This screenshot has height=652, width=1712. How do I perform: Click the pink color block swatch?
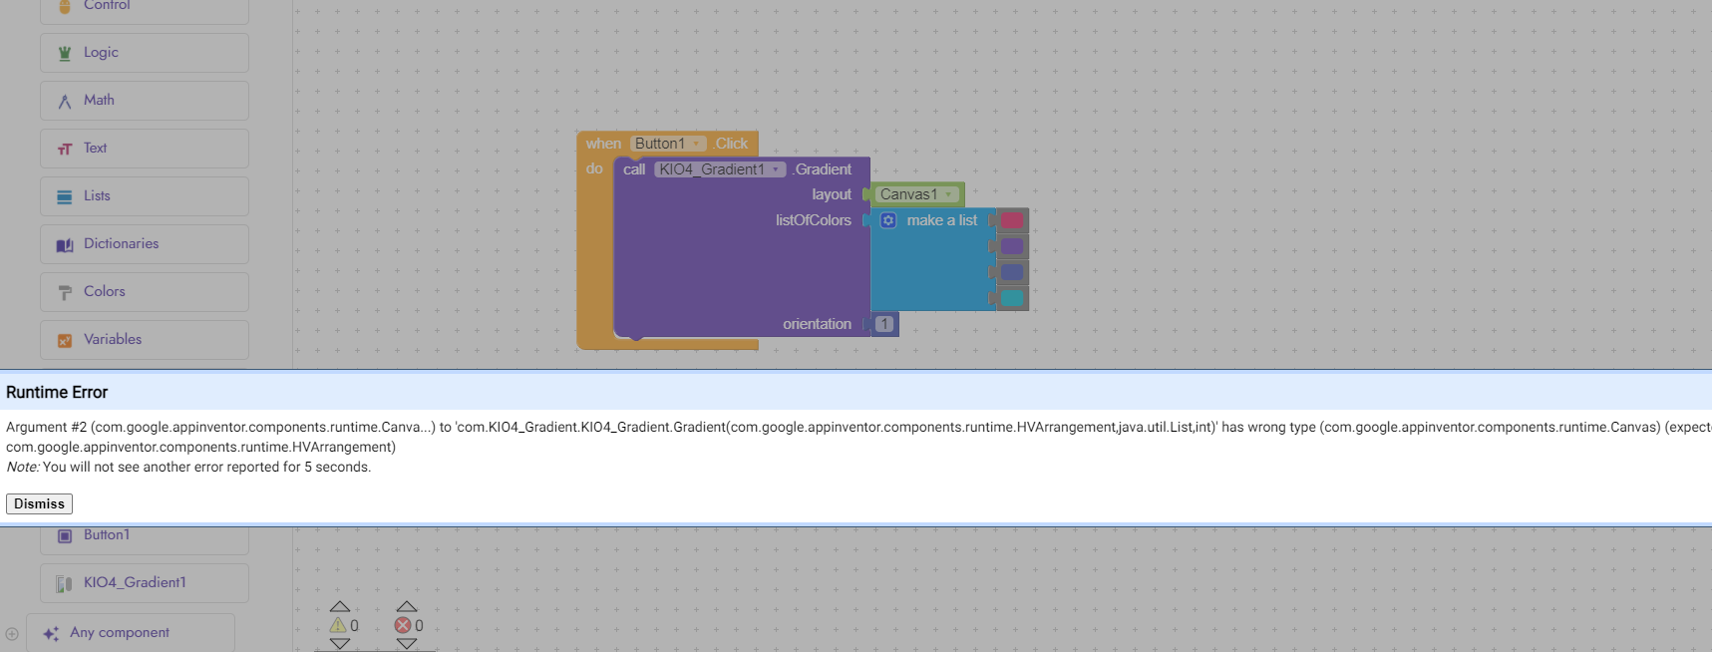click(1012, 220)
